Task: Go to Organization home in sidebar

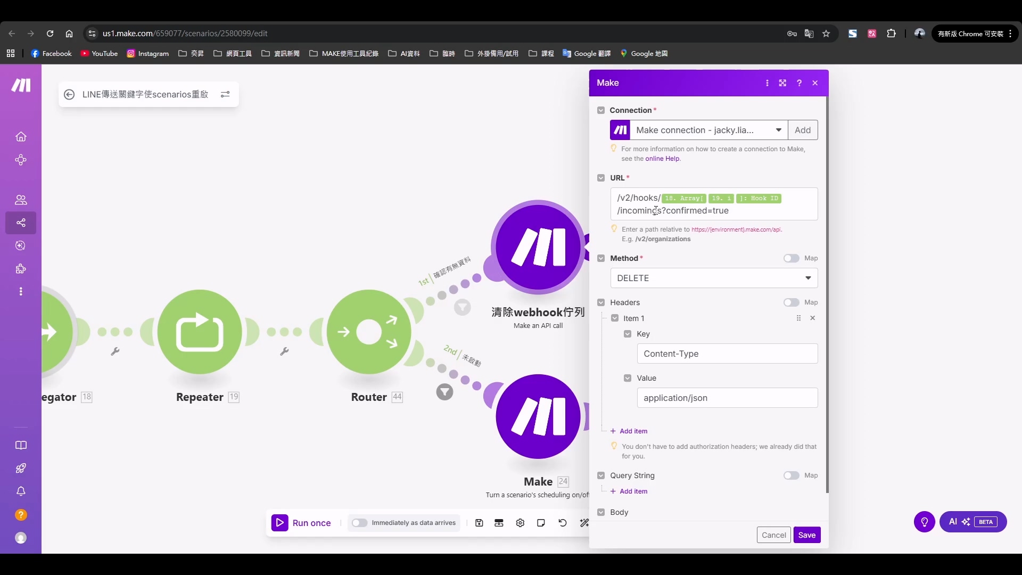Action: [x=21, y=137]
